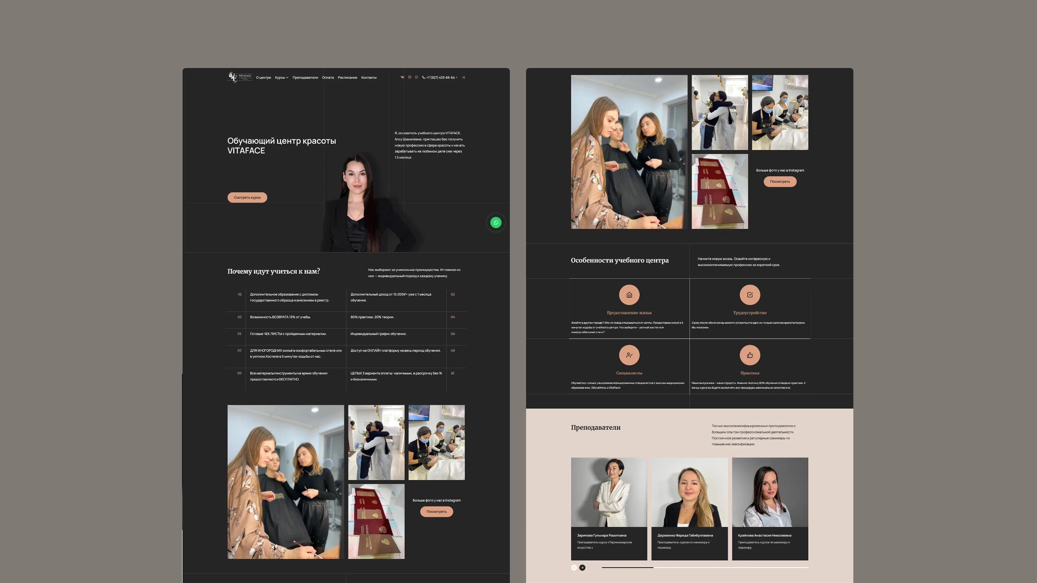Click the WhatsApp icon in header
The height and width of the screenshot is (583, 1037).
pos(417,77)
